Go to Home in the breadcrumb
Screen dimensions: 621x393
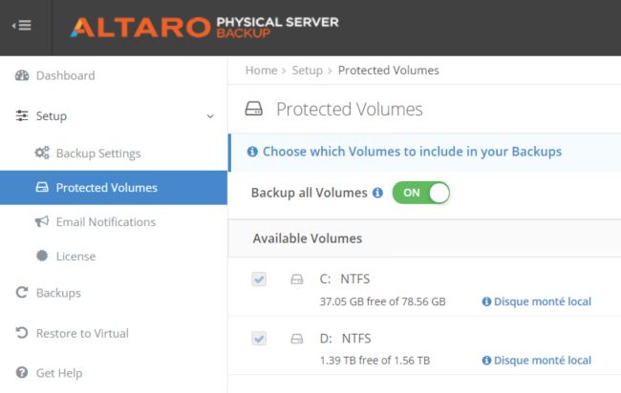click(x=261, y=70)
